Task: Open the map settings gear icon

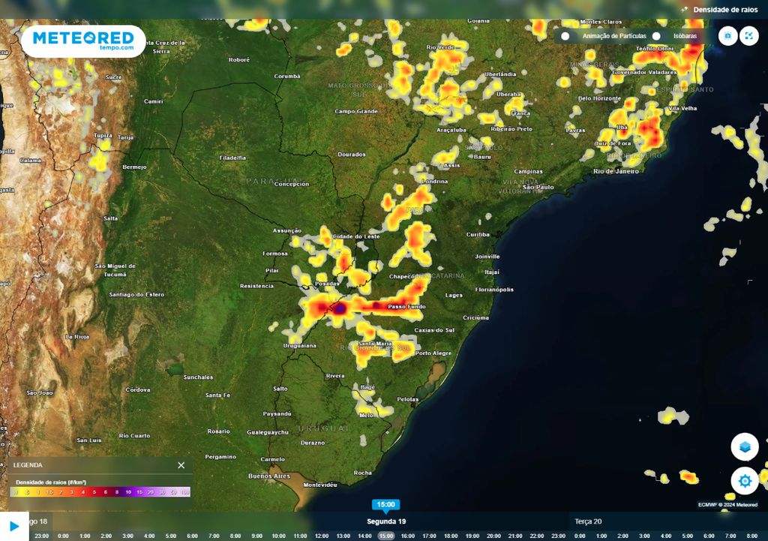Action: (745, 481)
